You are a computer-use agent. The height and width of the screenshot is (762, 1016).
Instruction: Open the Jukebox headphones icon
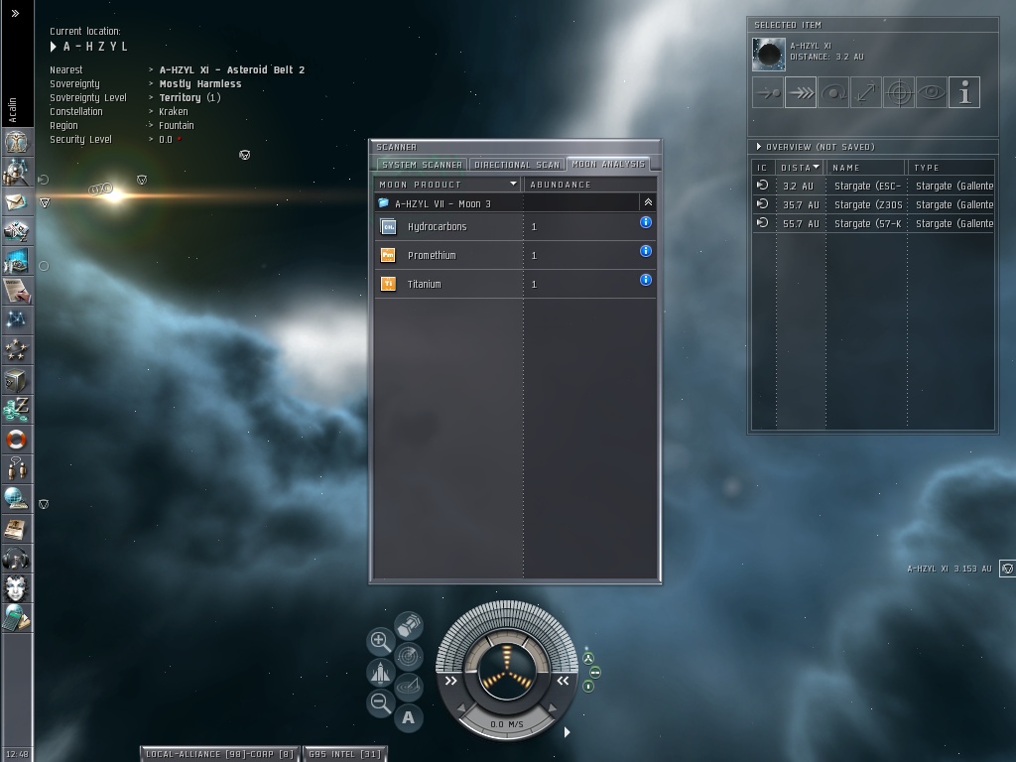point(16,560)
